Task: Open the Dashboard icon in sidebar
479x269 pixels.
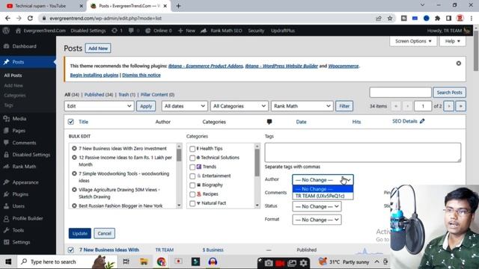Action: coord(7,46)
